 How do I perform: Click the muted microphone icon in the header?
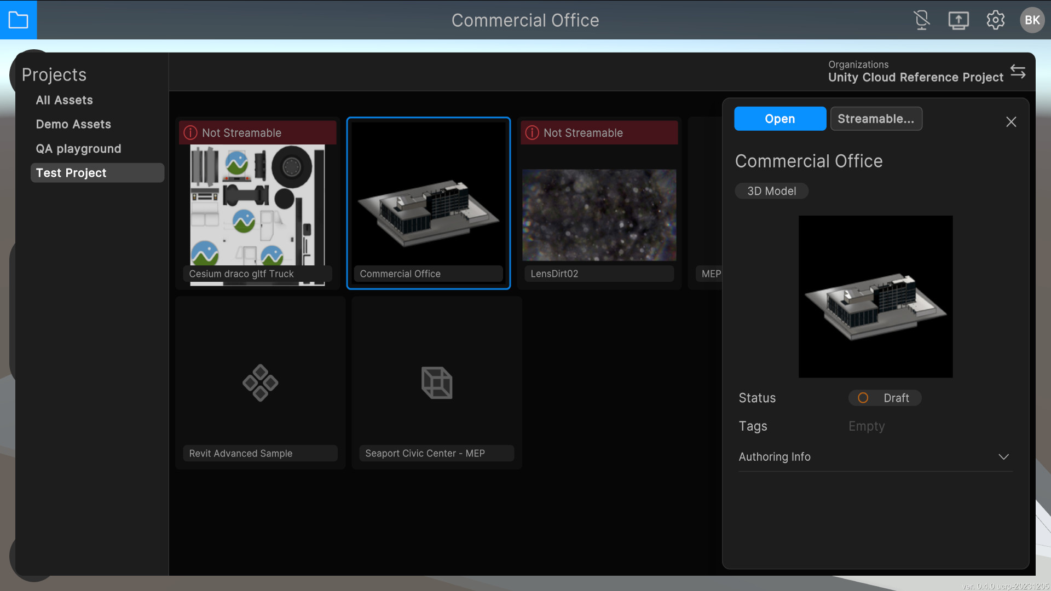click(921, 20)
